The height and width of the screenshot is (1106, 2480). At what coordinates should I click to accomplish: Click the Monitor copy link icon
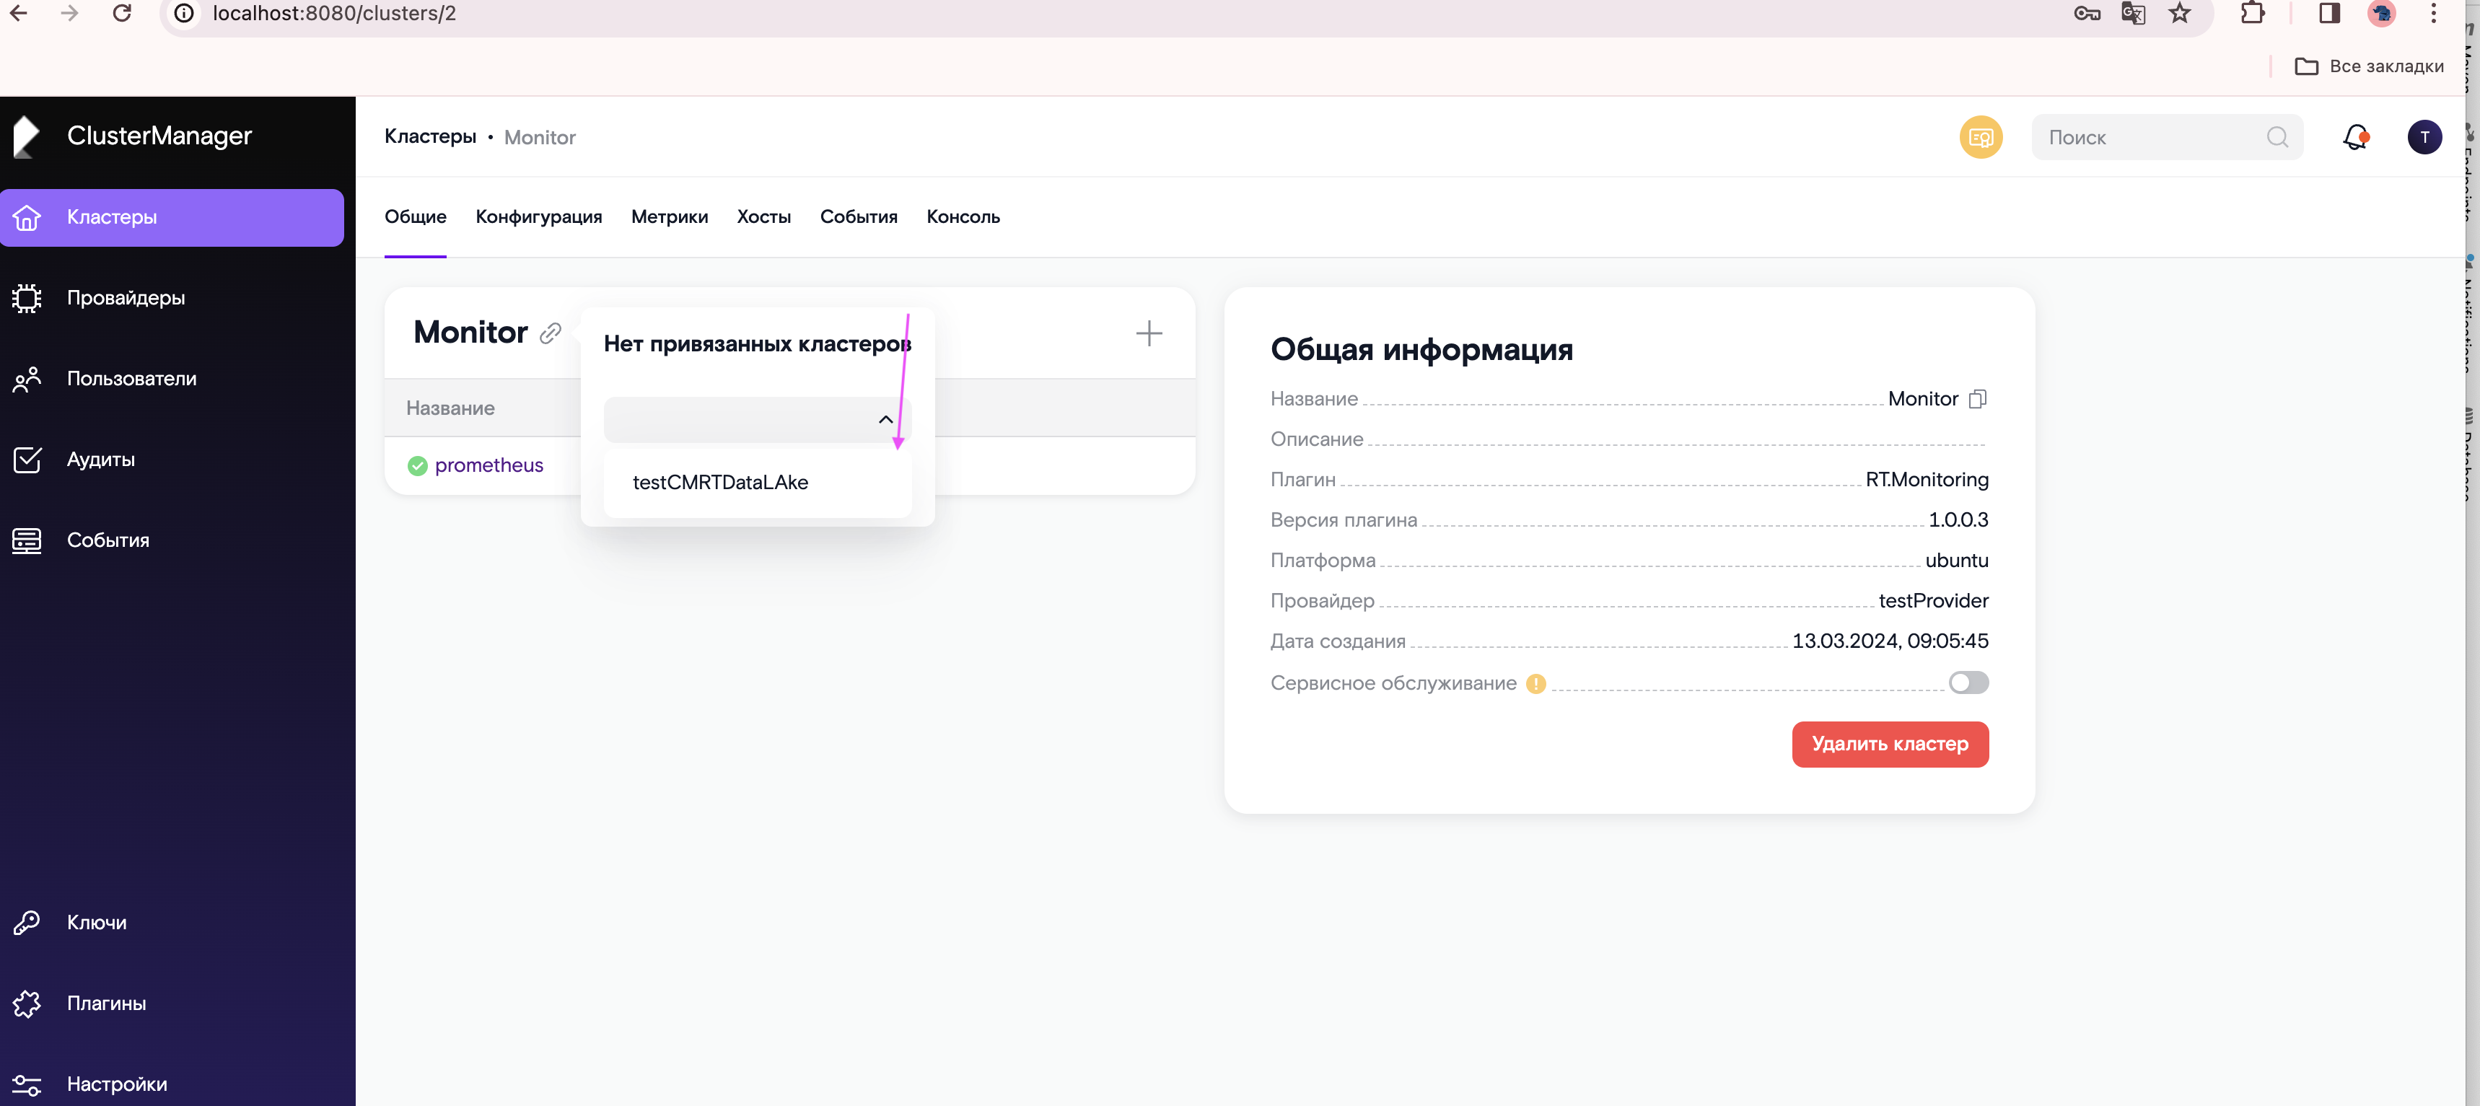(553, 333)
